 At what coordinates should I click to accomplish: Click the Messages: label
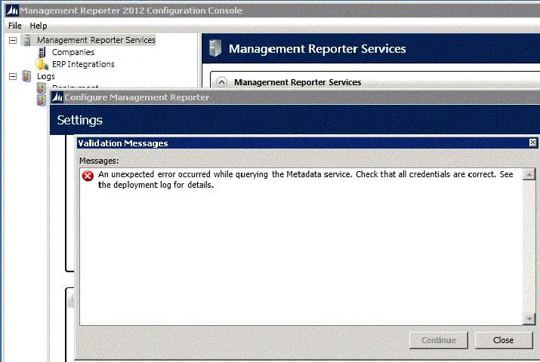[99, 161]
